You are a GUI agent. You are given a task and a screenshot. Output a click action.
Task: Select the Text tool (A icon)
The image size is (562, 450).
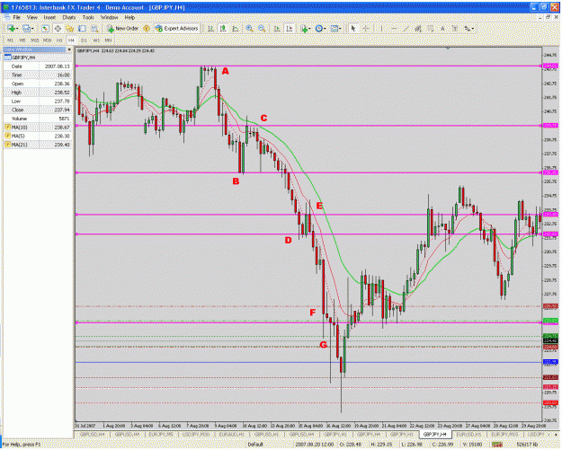coord(442,29)
